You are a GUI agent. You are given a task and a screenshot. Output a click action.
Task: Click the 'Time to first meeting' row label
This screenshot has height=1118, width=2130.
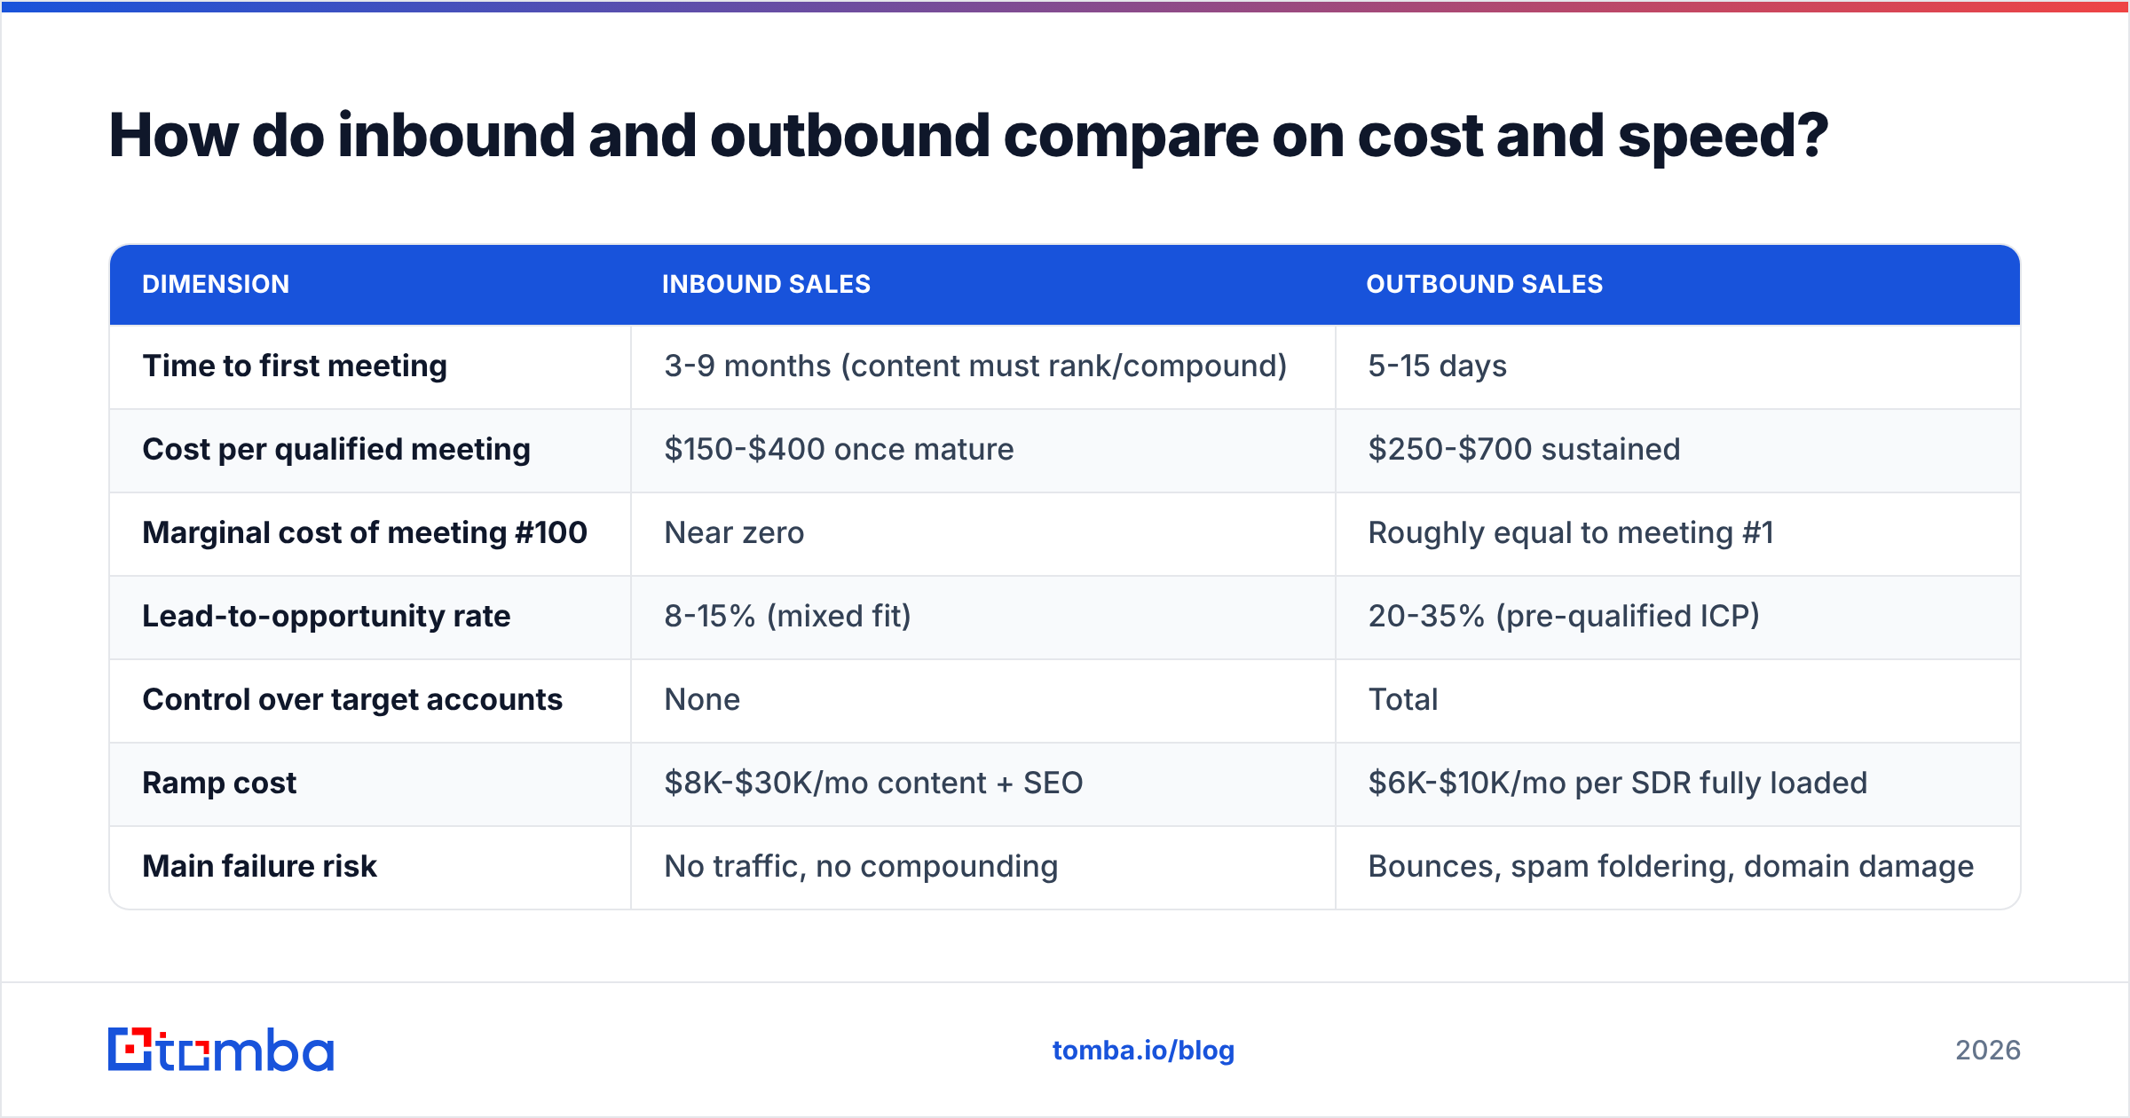[295, 366]
